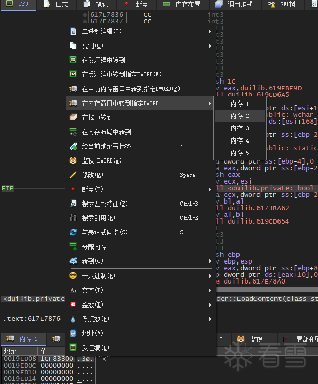Click the memory icon beside 在当前内存窗口中转到指定DWORD(F)
The height and width of the screenshot is (384, 318).
(x=73, y=89)
